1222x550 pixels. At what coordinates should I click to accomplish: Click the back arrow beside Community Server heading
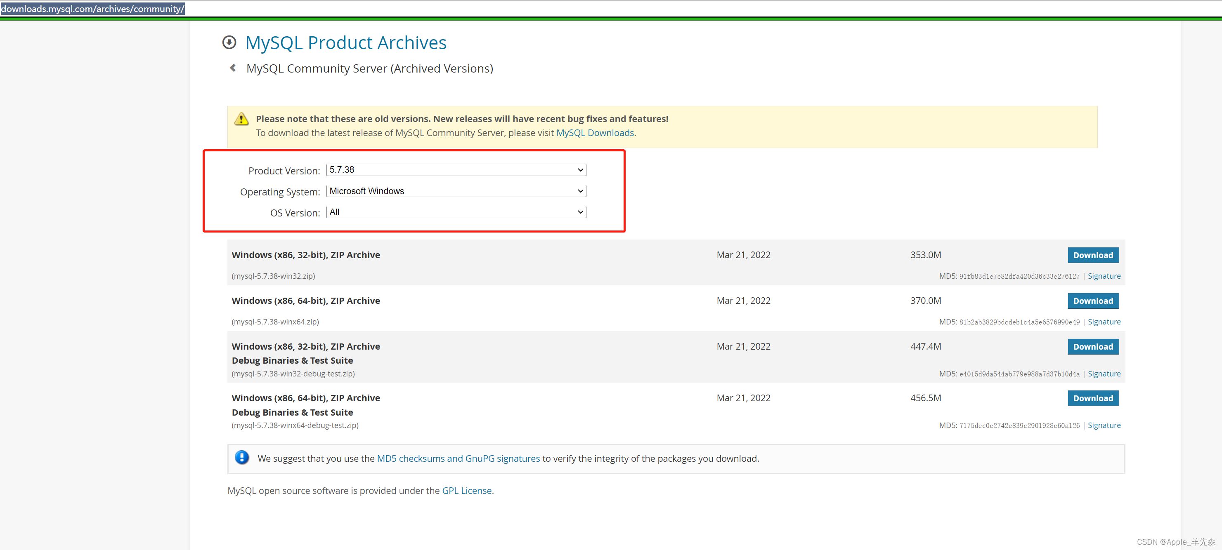coord(232,68)
